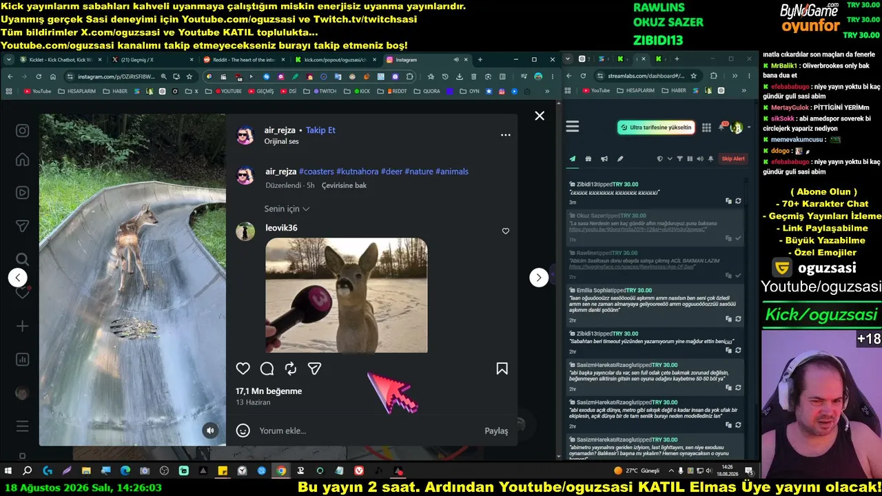Image resolution: width=882 pixels, height=496 pixels.
Task: Open Instagram messages in the sidebar
Action: (23, 226)
